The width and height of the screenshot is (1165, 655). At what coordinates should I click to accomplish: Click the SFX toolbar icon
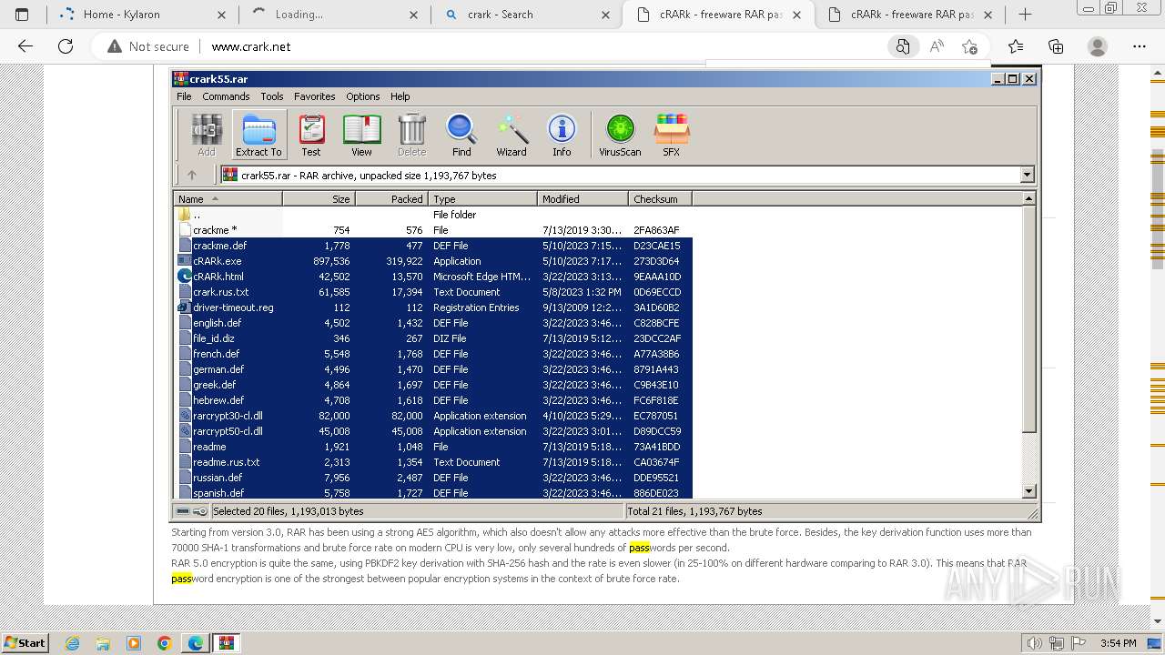pyautogui.click(x=671, y=135)
